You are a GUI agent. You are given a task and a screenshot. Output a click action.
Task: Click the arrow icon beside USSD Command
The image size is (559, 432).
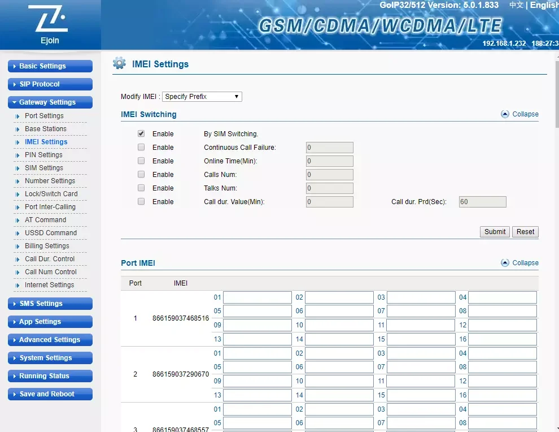coord(18,234)
